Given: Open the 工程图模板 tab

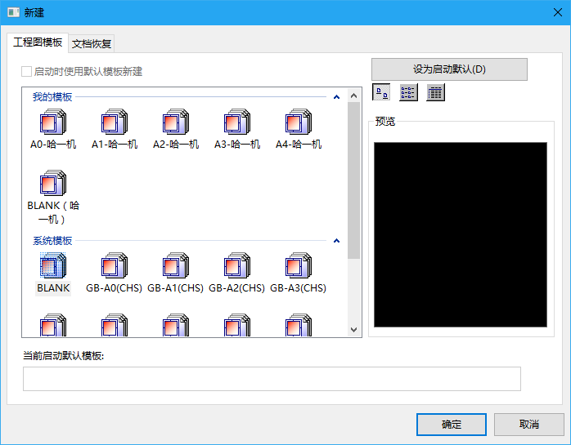Looking at the screenshot, I should [38, 42].
